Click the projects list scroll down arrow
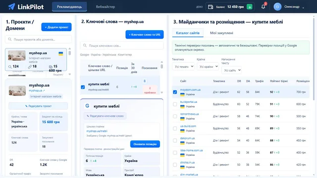The width and height of the screenshot is (317, 178). [70, 74]
